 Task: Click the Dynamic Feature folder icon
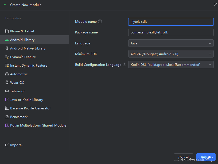[x=7, y=57]
